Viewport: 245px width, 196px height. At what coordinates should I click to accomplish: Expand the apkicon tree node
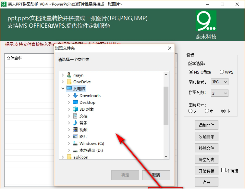pyautogui.click(x=63, y=157)
